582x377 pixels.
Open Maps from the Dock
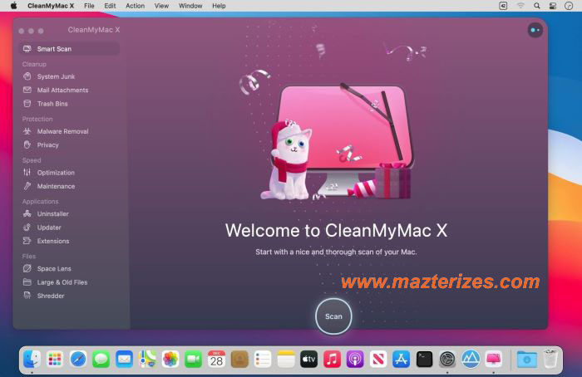[147, 360]
